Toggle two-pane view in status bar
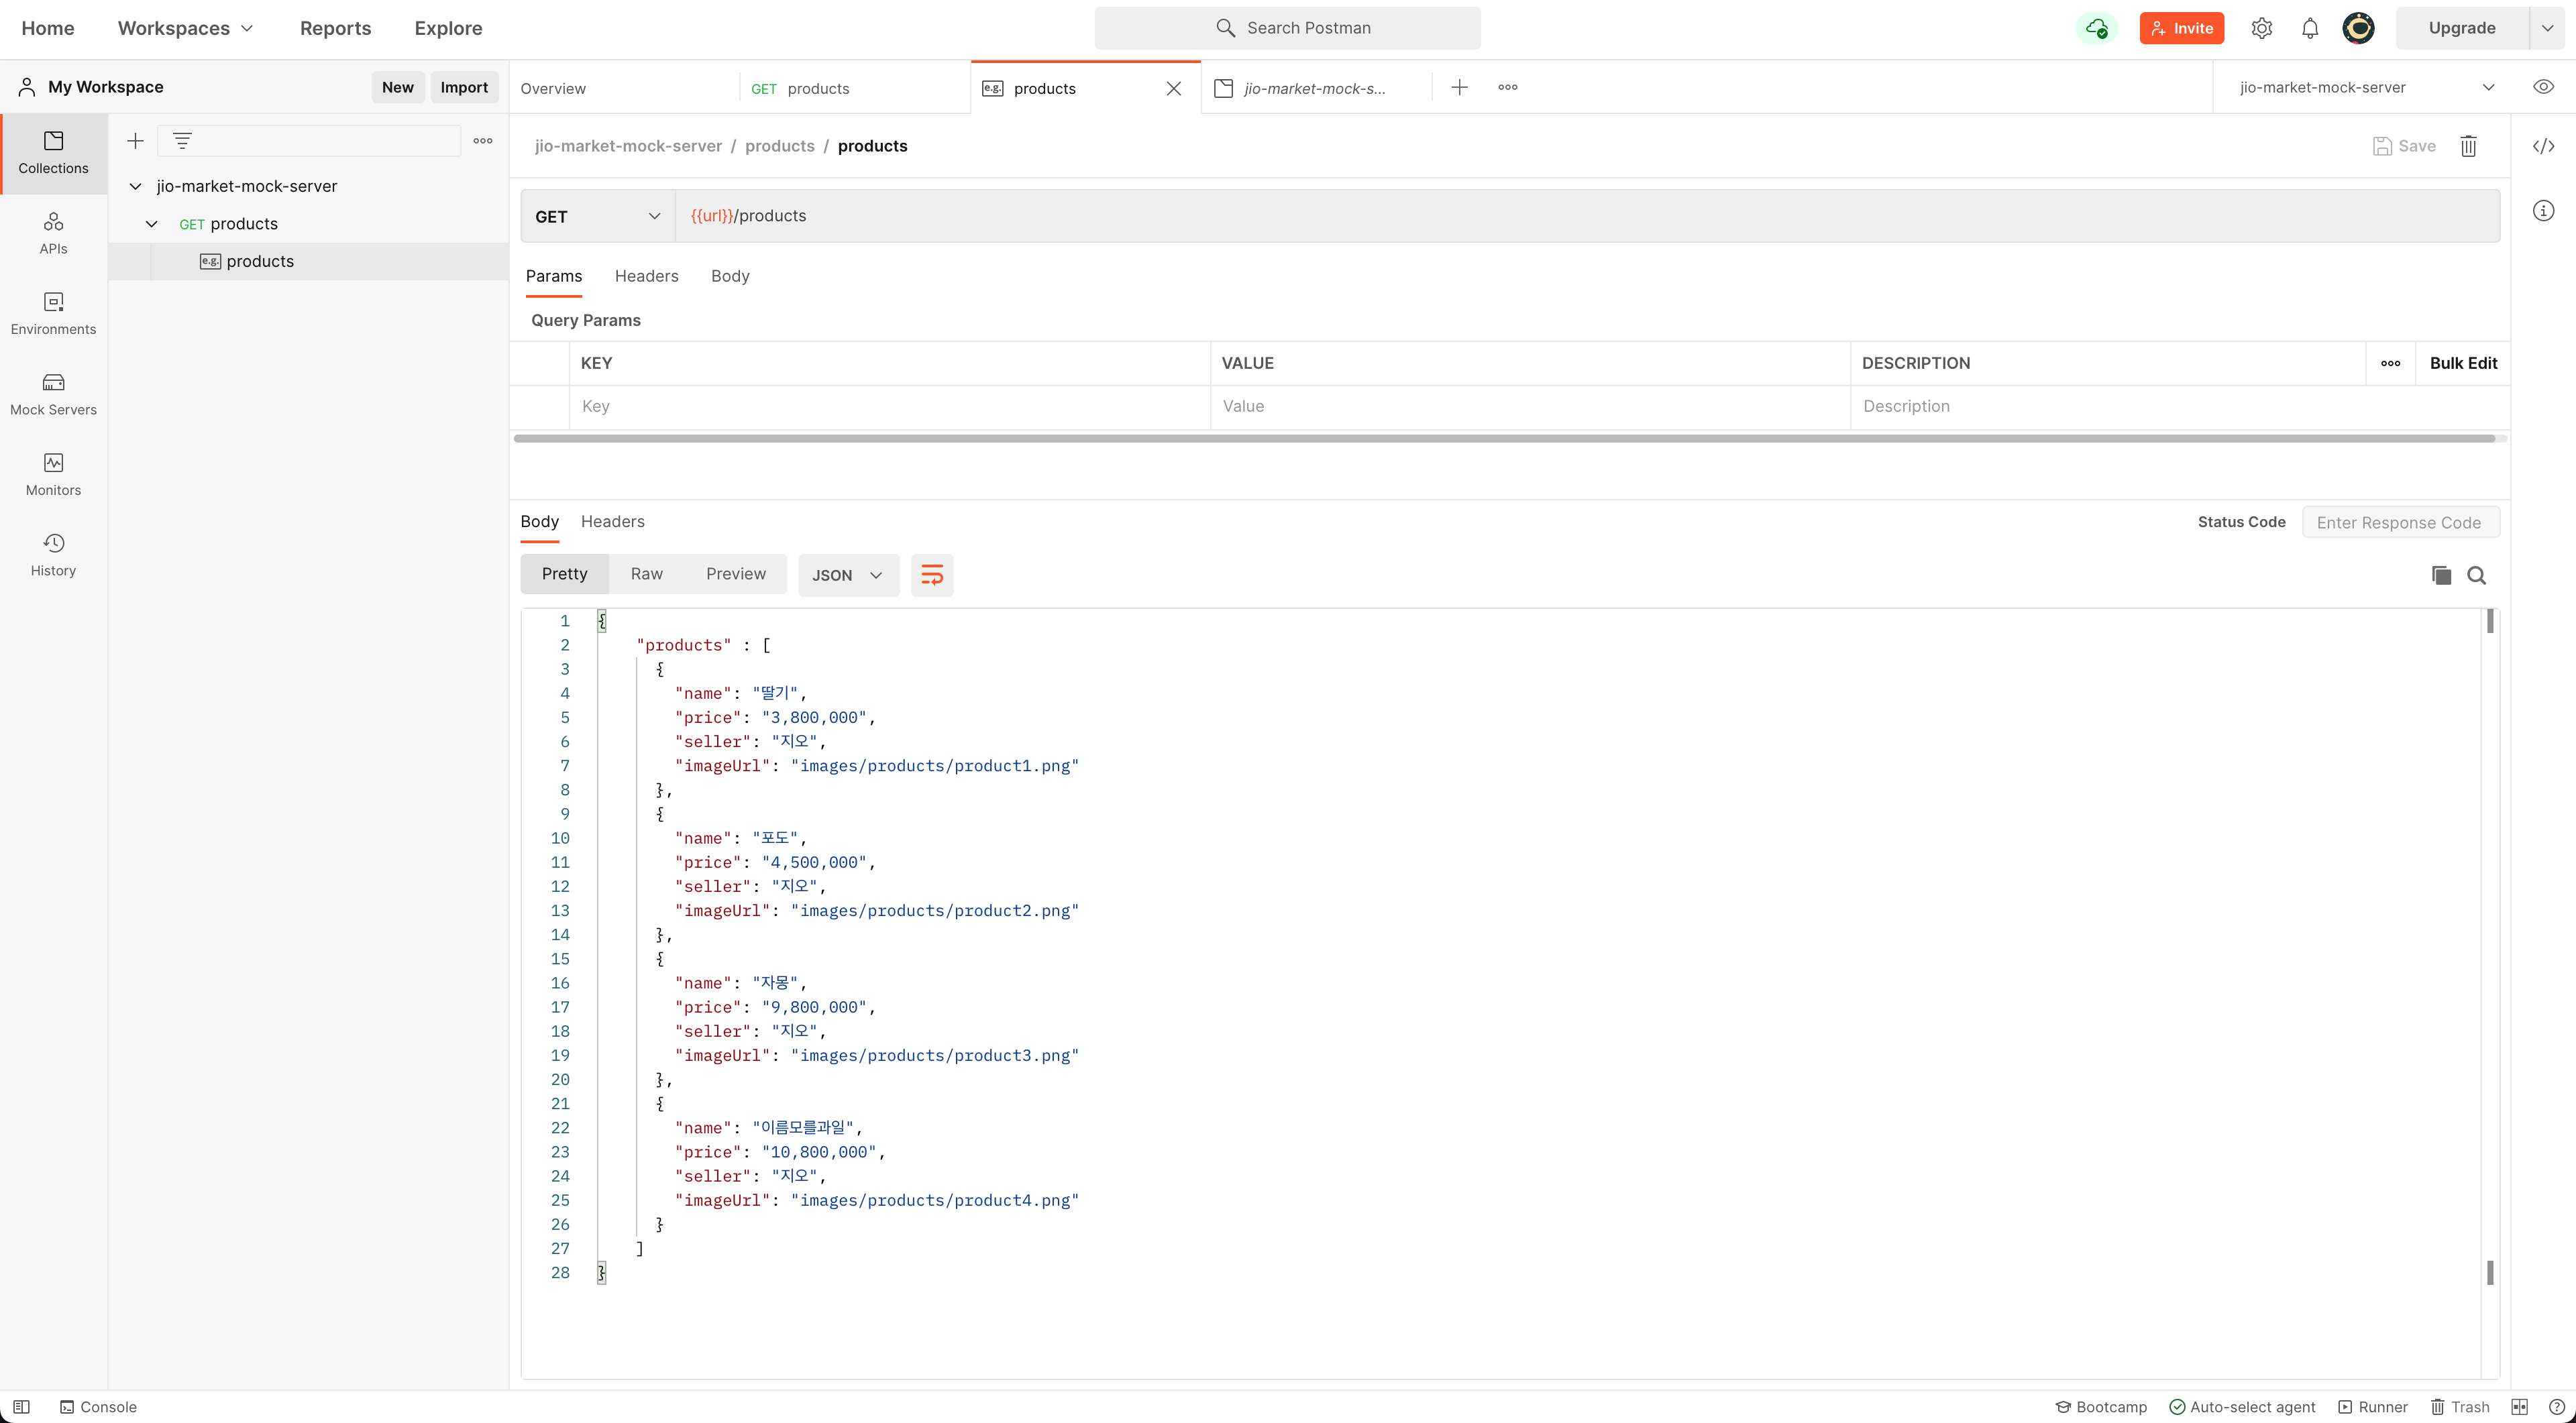The image size is (2576, 1423). point(2519,1407)
